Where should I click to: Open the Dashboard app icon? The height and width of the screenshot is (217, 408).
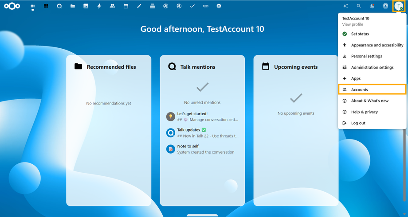32,6
